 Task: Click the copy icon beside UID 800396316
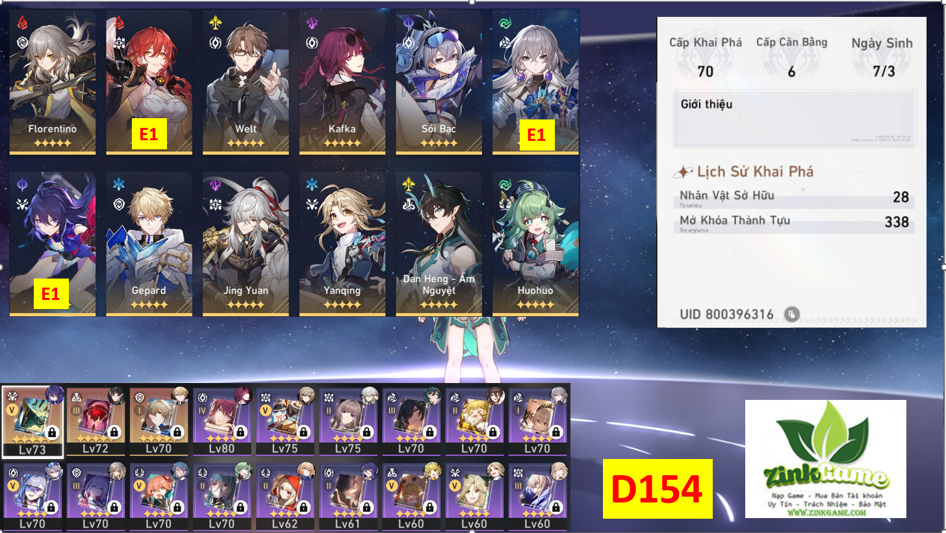coord(791,315)
